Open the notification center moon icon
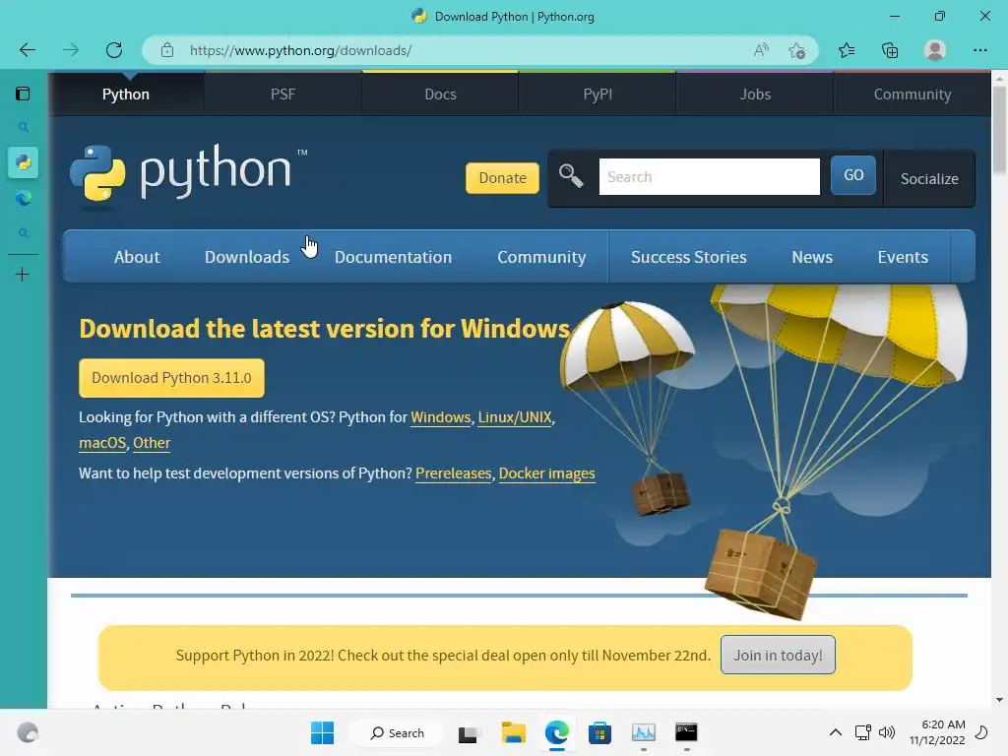The height and width of the screenshot is (756, 1008). (x=981, y=732)
